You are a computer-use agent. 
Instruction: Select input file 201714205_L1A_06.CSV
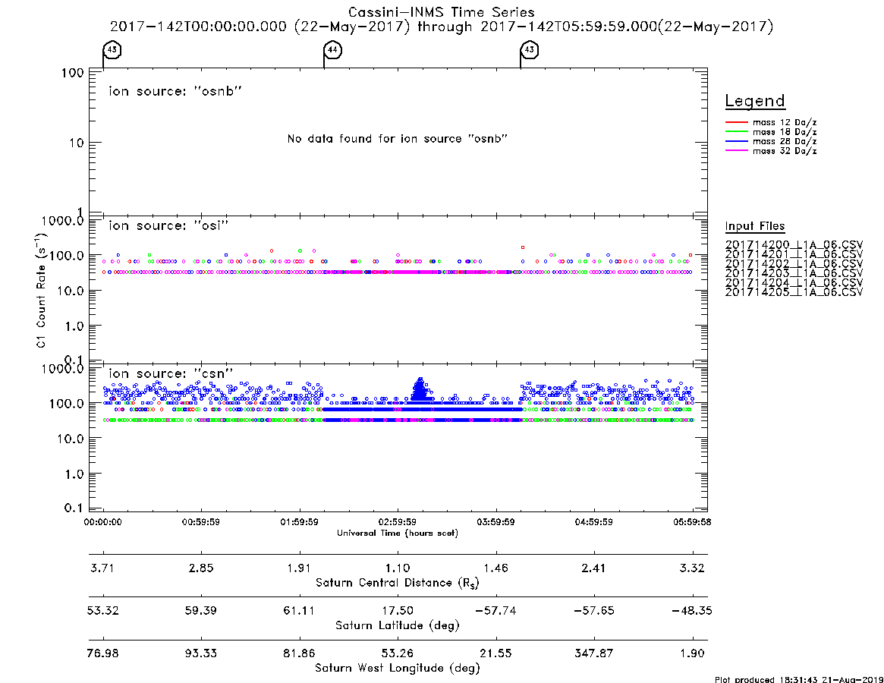[x=794, y=292]
